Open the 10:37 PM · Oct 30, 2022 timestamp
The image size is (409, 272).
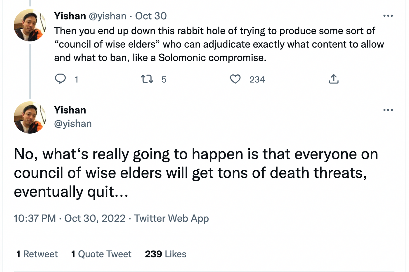coord(70,218)
